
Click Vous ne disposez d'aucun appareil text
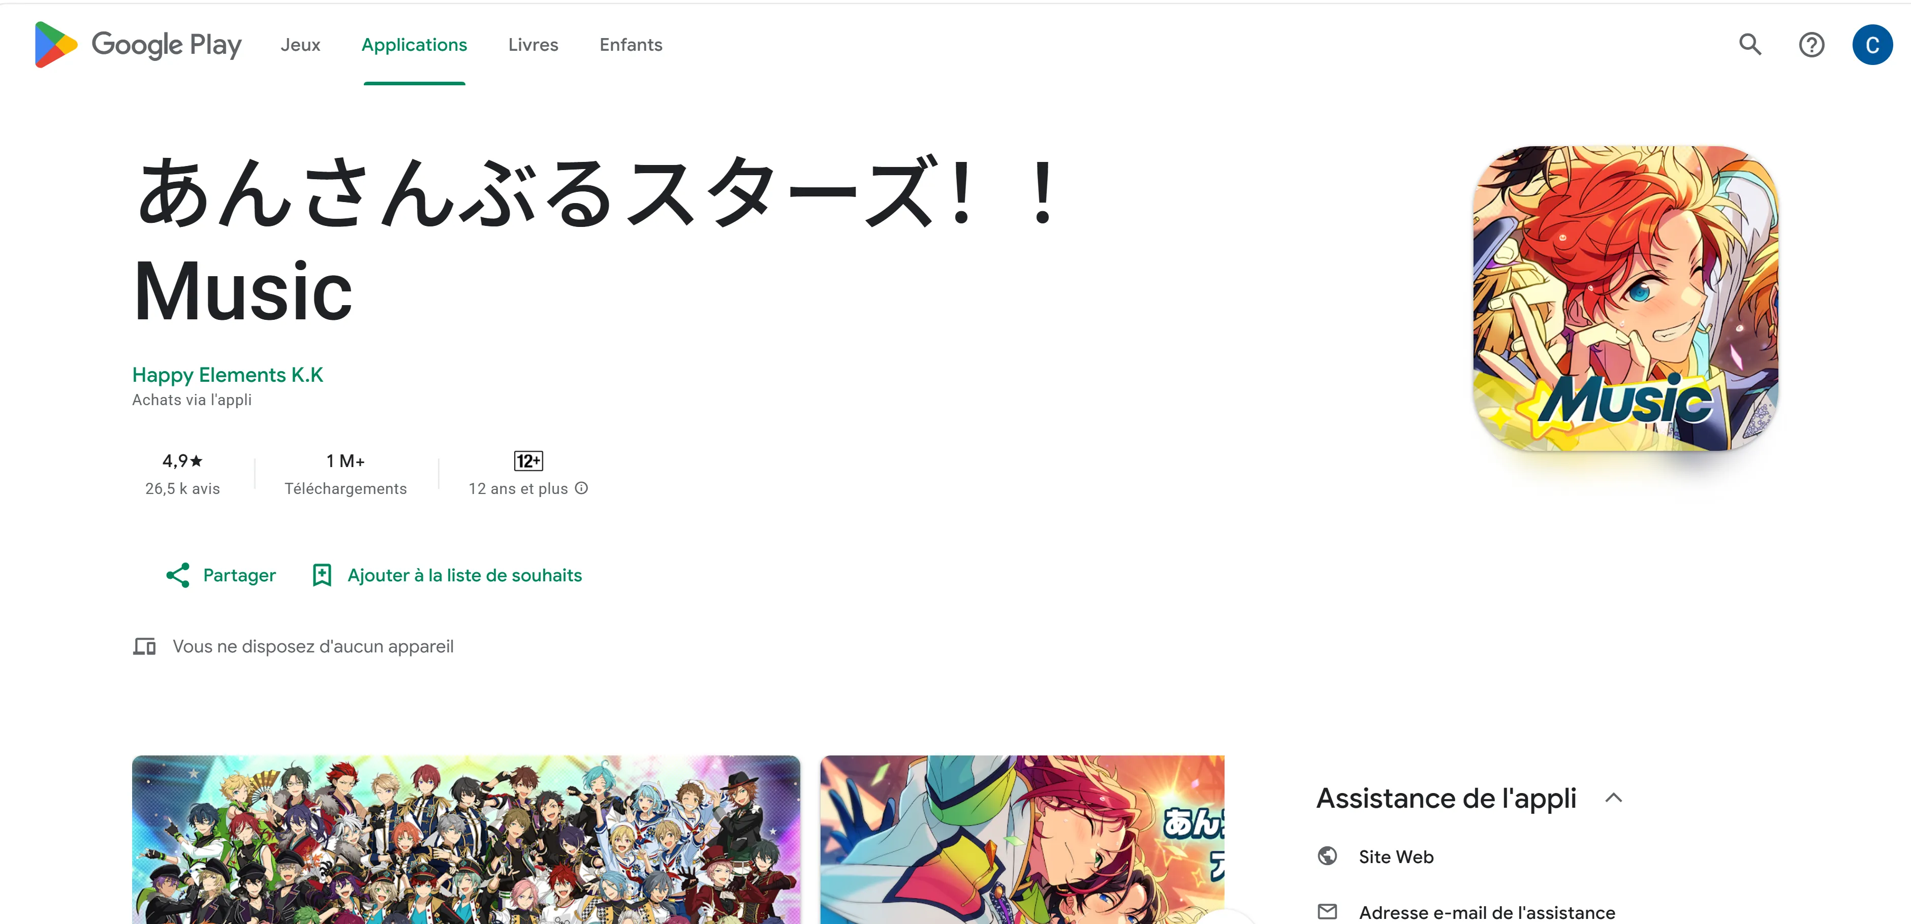[313, 646]
